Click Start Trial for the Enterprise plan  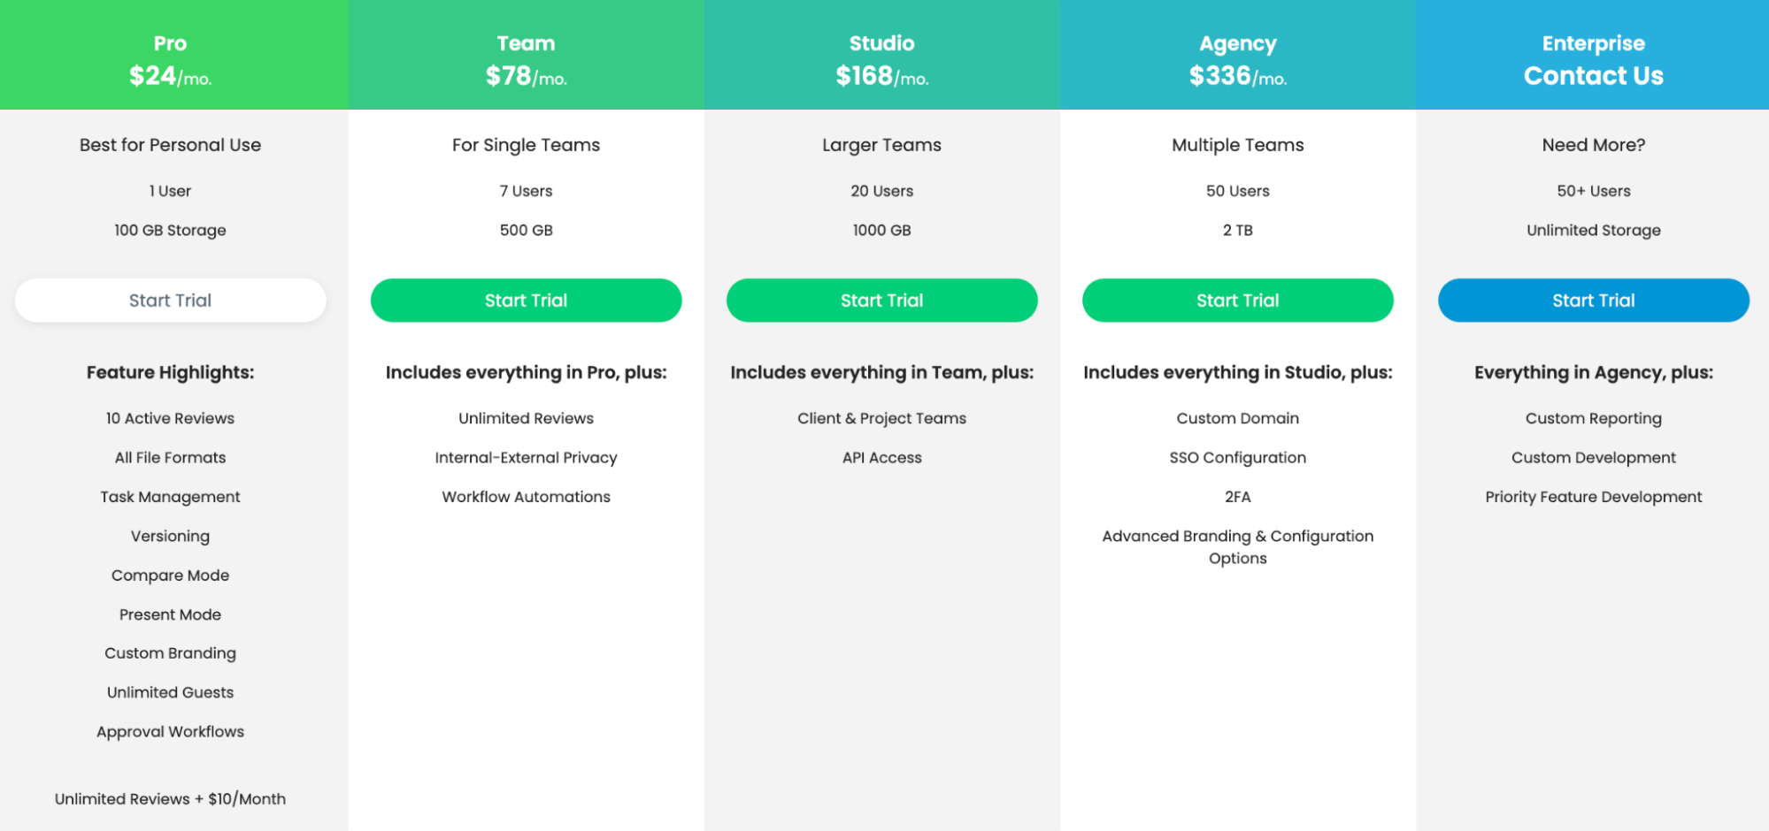click(1593, 300)
